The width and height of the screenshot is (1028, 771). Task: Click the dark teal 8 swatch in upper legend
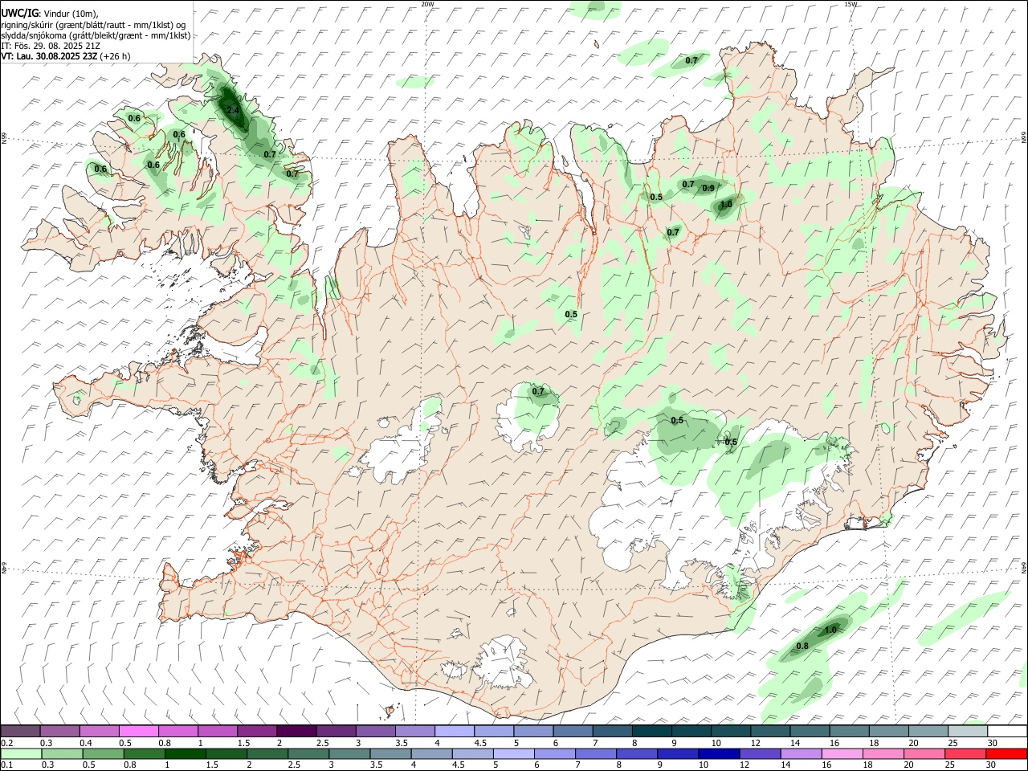(x=651, y=731)
